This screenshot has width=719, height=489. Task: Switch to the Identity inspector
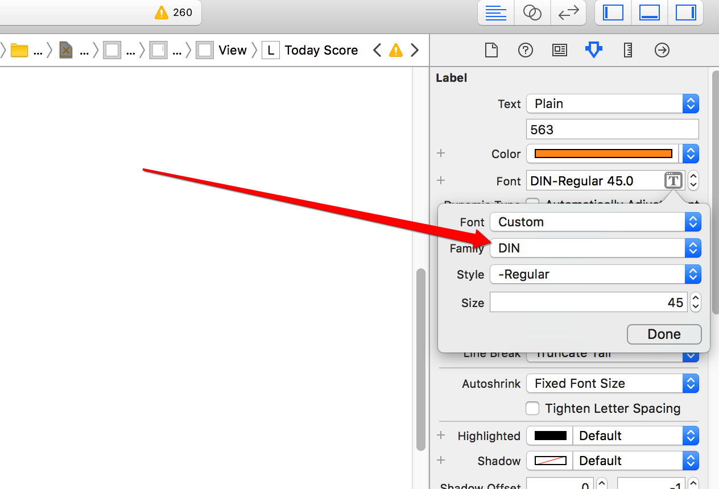click(559, 51)
